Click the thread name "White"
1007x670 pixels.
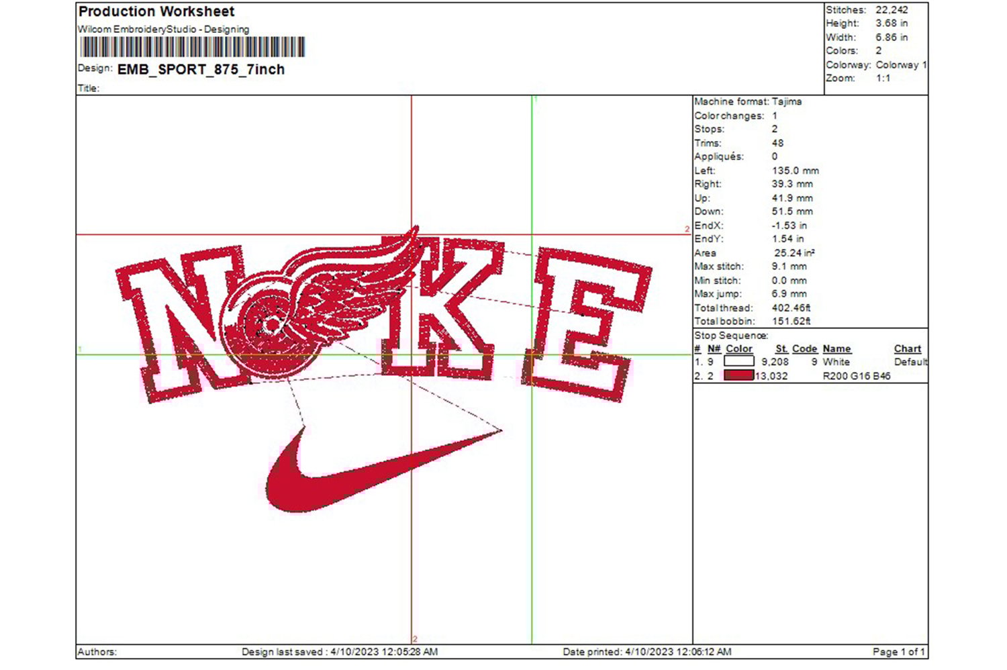(x=836, y=362)
